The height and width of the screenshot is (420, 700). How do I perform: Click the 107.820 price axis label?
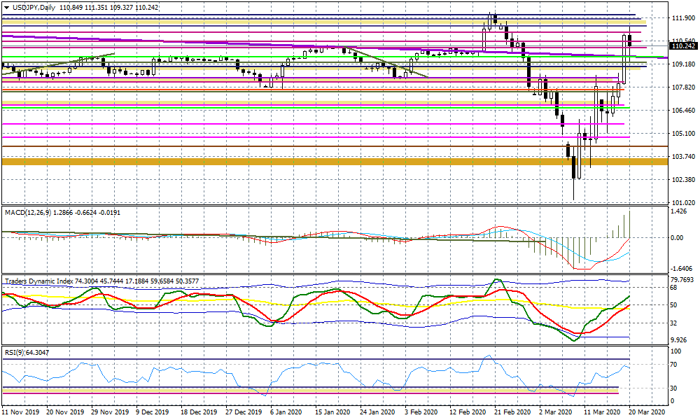tap(683, 87)
